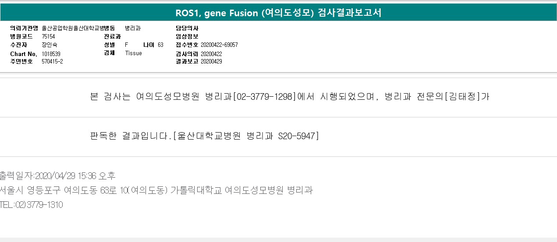The height and width of the screenshot is (242, 557).
Task: Select the specimen value Tissue
Action: pyautogui.click(x=133, y=53)
